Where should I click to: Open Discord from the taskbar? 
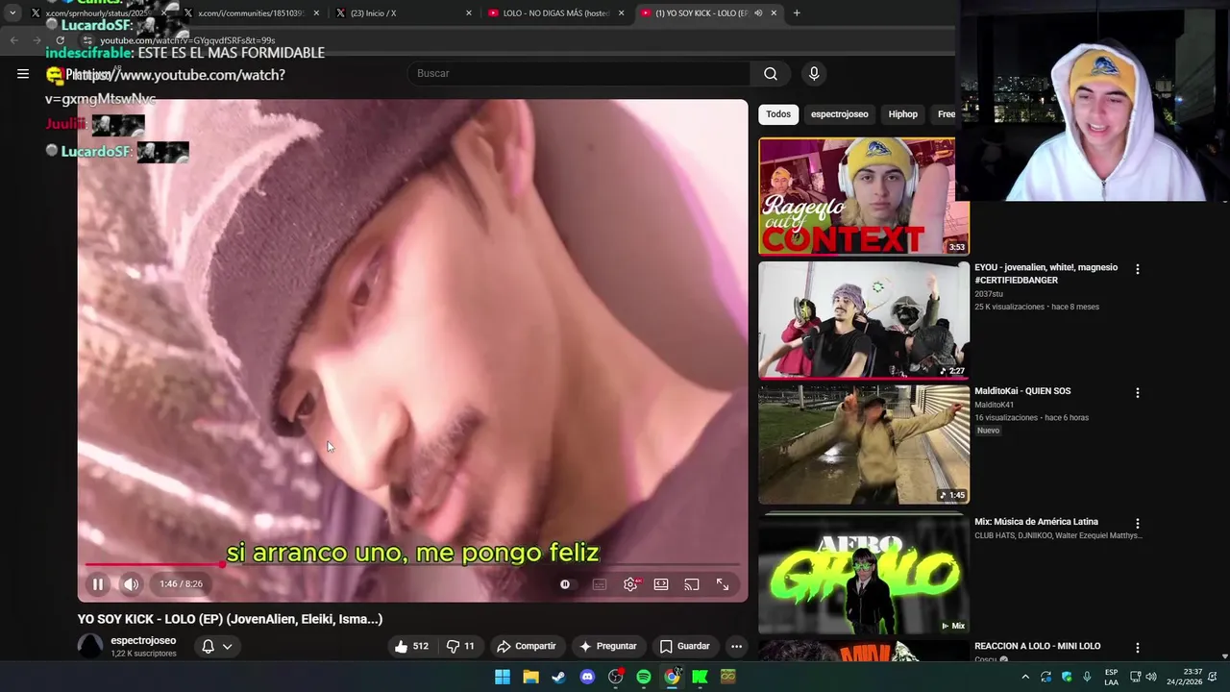(x=587, y=677)
